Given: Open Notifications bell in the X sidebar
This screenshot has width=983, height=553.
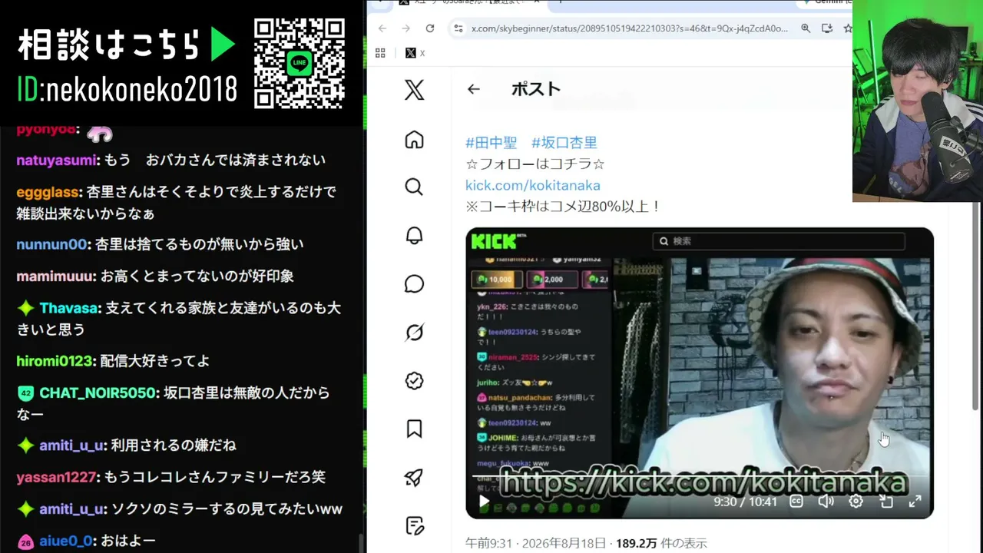Looking at the screenshot, I should (x=414, y=236).
